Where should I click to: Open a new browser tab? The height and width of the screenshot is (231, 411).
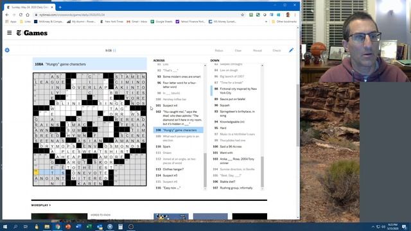[60, 7]
